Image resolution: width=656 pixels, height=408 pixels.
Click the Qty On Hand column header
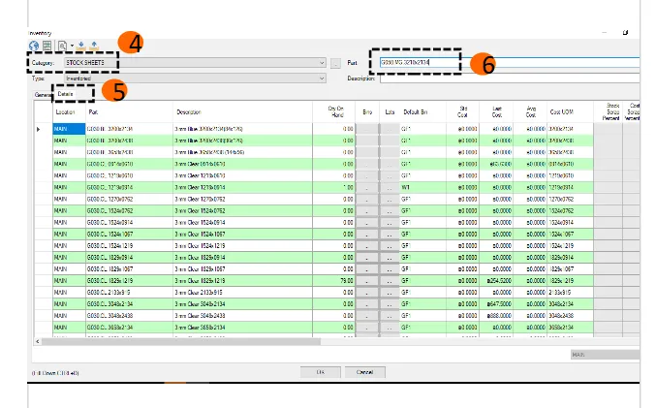point(334,112)
